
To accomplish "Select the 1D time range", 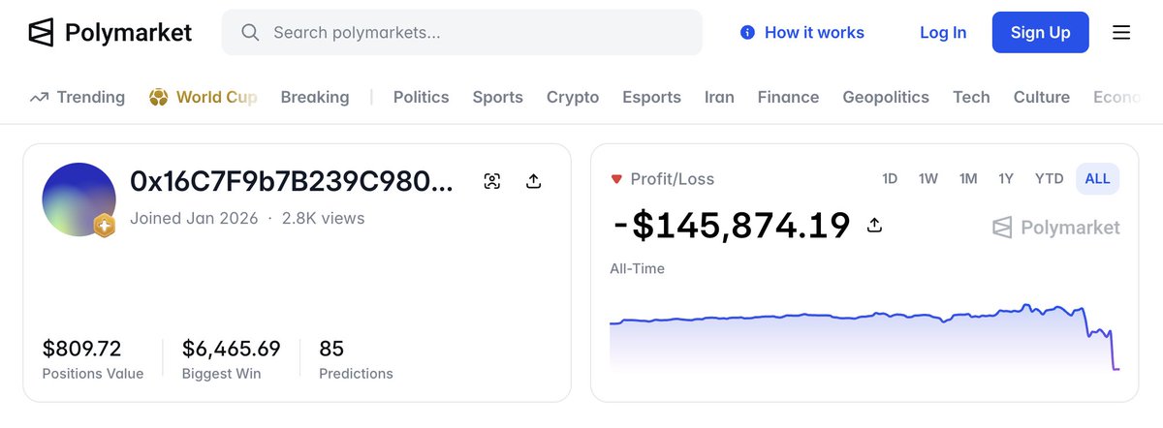I will (890, 178).
